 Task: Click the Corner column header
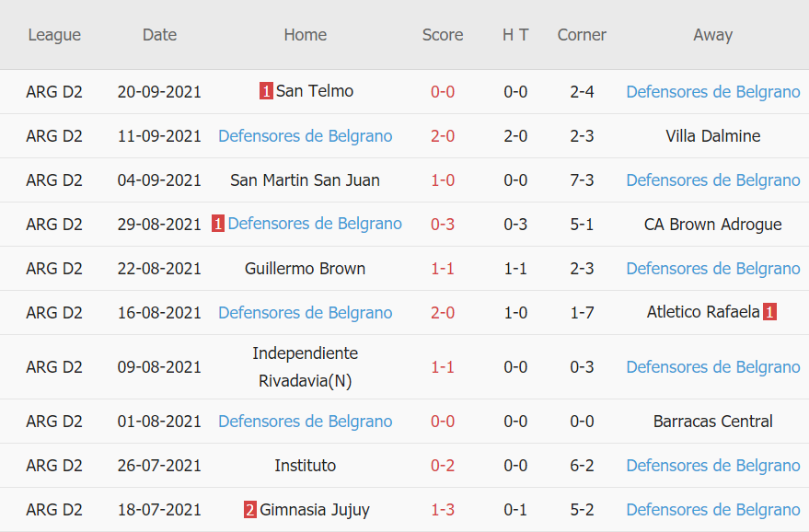point(582,35)
